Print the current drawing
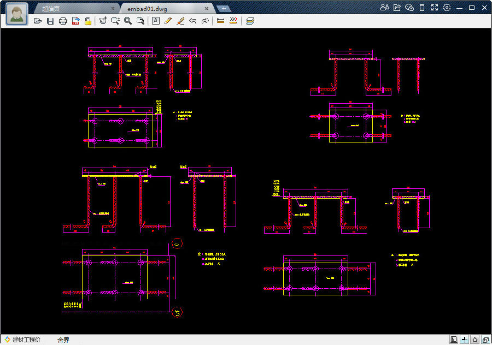Screen dimensions: 492x345 (x=63, y=21)
